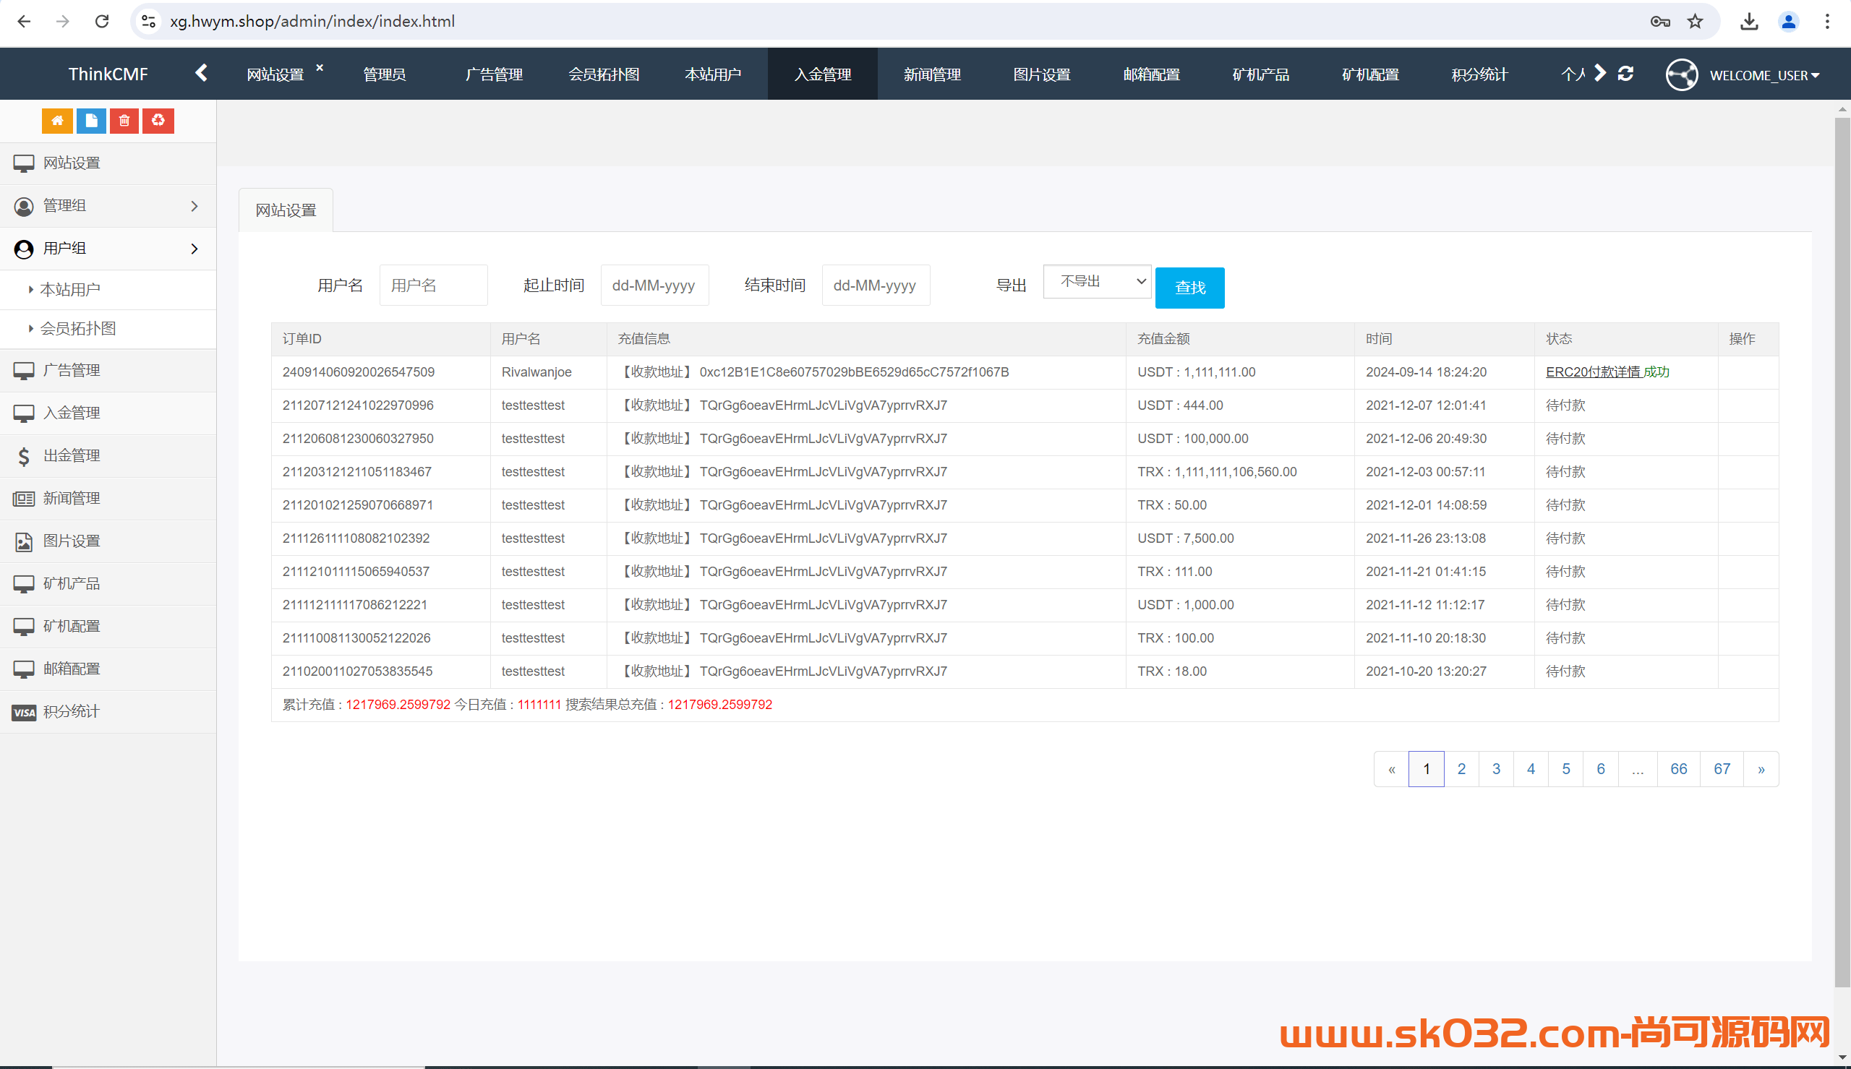The image size is (1851, 1069).
Task: Switch to the 广告管理 top tab
Action: [x=493, y=74]
